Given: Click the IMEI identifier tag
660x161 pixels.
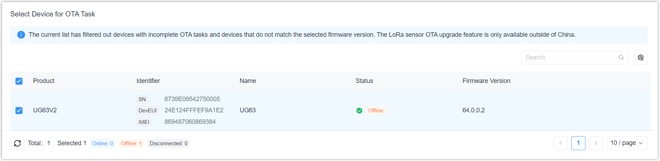Looking at the screenshot, I should tap(144, 122).
